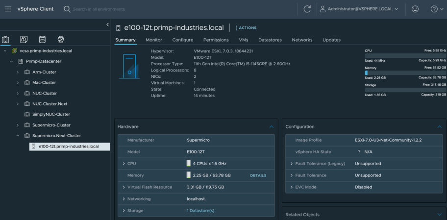Switch to Networking inventory view
The image size is (447, 220).
coord(61,39)
